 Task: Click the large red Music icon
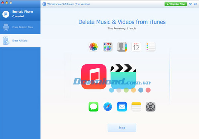[x=94, y=77]
